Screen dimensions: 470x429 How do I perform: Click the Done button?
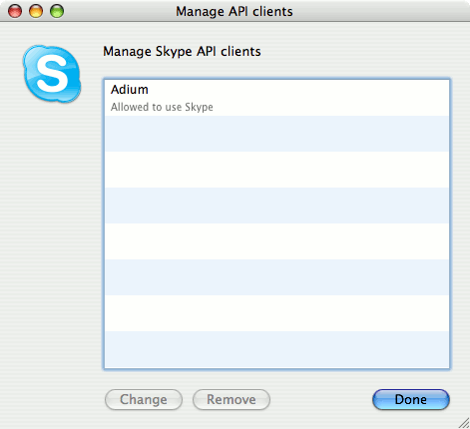click(x=411, y=399)
